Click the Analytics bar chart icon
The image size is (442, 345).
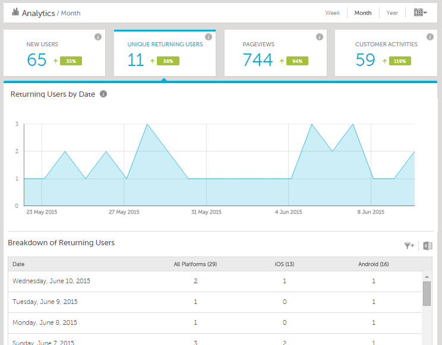tap(15, 12)
